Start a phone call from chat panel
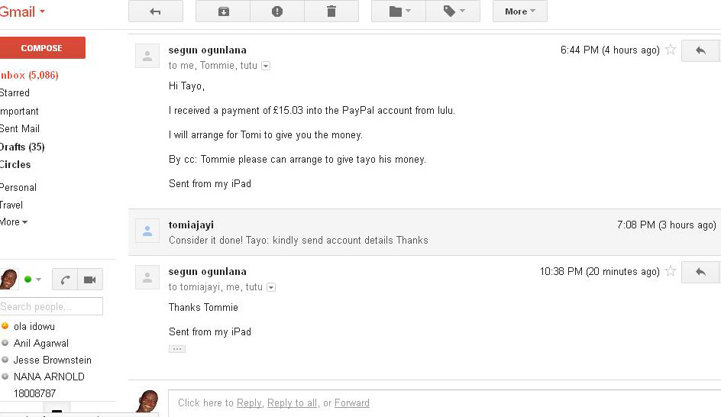Image resolution: width=721 pixels, height=417 pixels. point(65,280)
